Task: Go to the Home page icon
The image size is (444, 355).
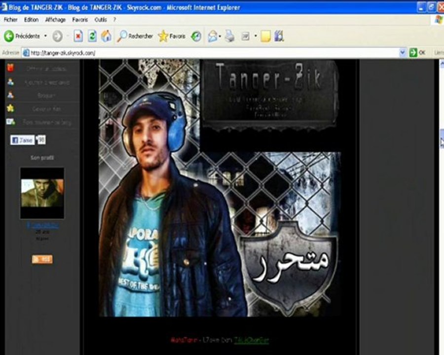Action: click(x=106, y=36)
